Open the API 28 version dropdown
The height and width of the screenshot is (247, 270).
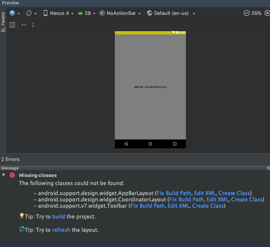click(x=87, y=13)
